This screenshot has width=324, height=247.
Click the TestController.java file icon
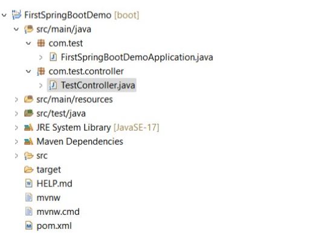(x=53, y=85)
